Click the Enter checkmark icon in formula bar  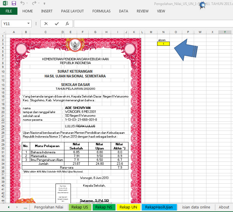57,24
